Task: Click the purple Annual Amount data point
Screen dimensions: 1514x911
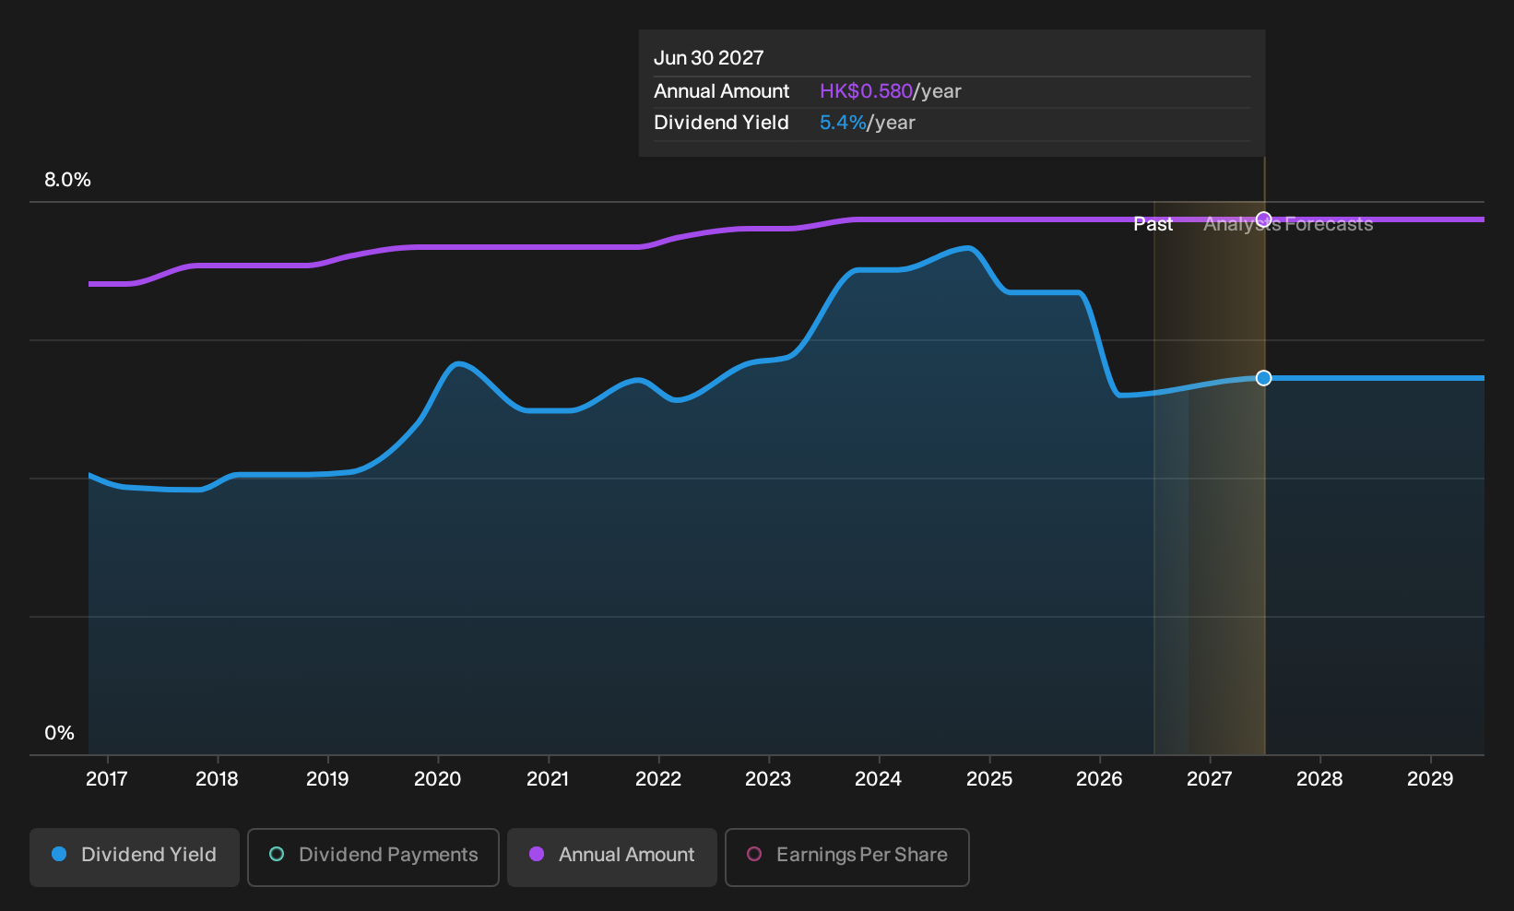Action: point(1264,219)
